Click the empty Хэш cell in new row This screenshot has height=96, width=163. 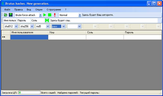point(67,37)
